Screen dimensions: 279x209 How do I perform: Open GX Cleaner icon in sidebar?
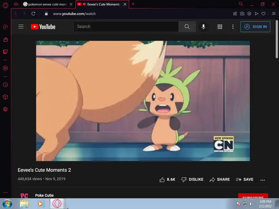click(5, 39)
